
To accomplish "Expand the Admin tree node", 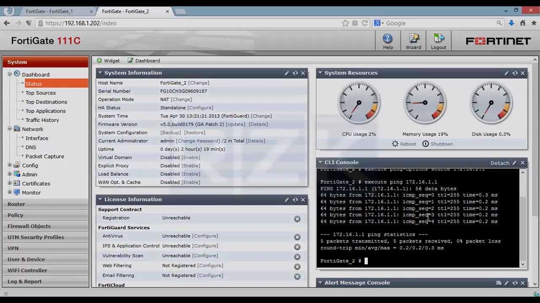I will tap(10, 174).
